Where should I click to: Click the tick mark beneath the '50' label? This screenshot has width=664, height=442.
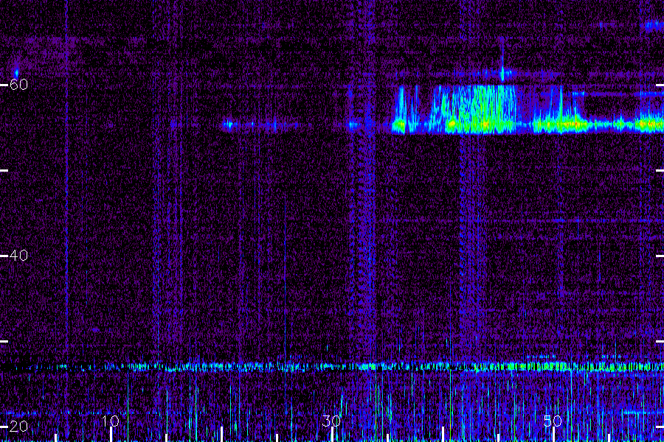point(553,435)
